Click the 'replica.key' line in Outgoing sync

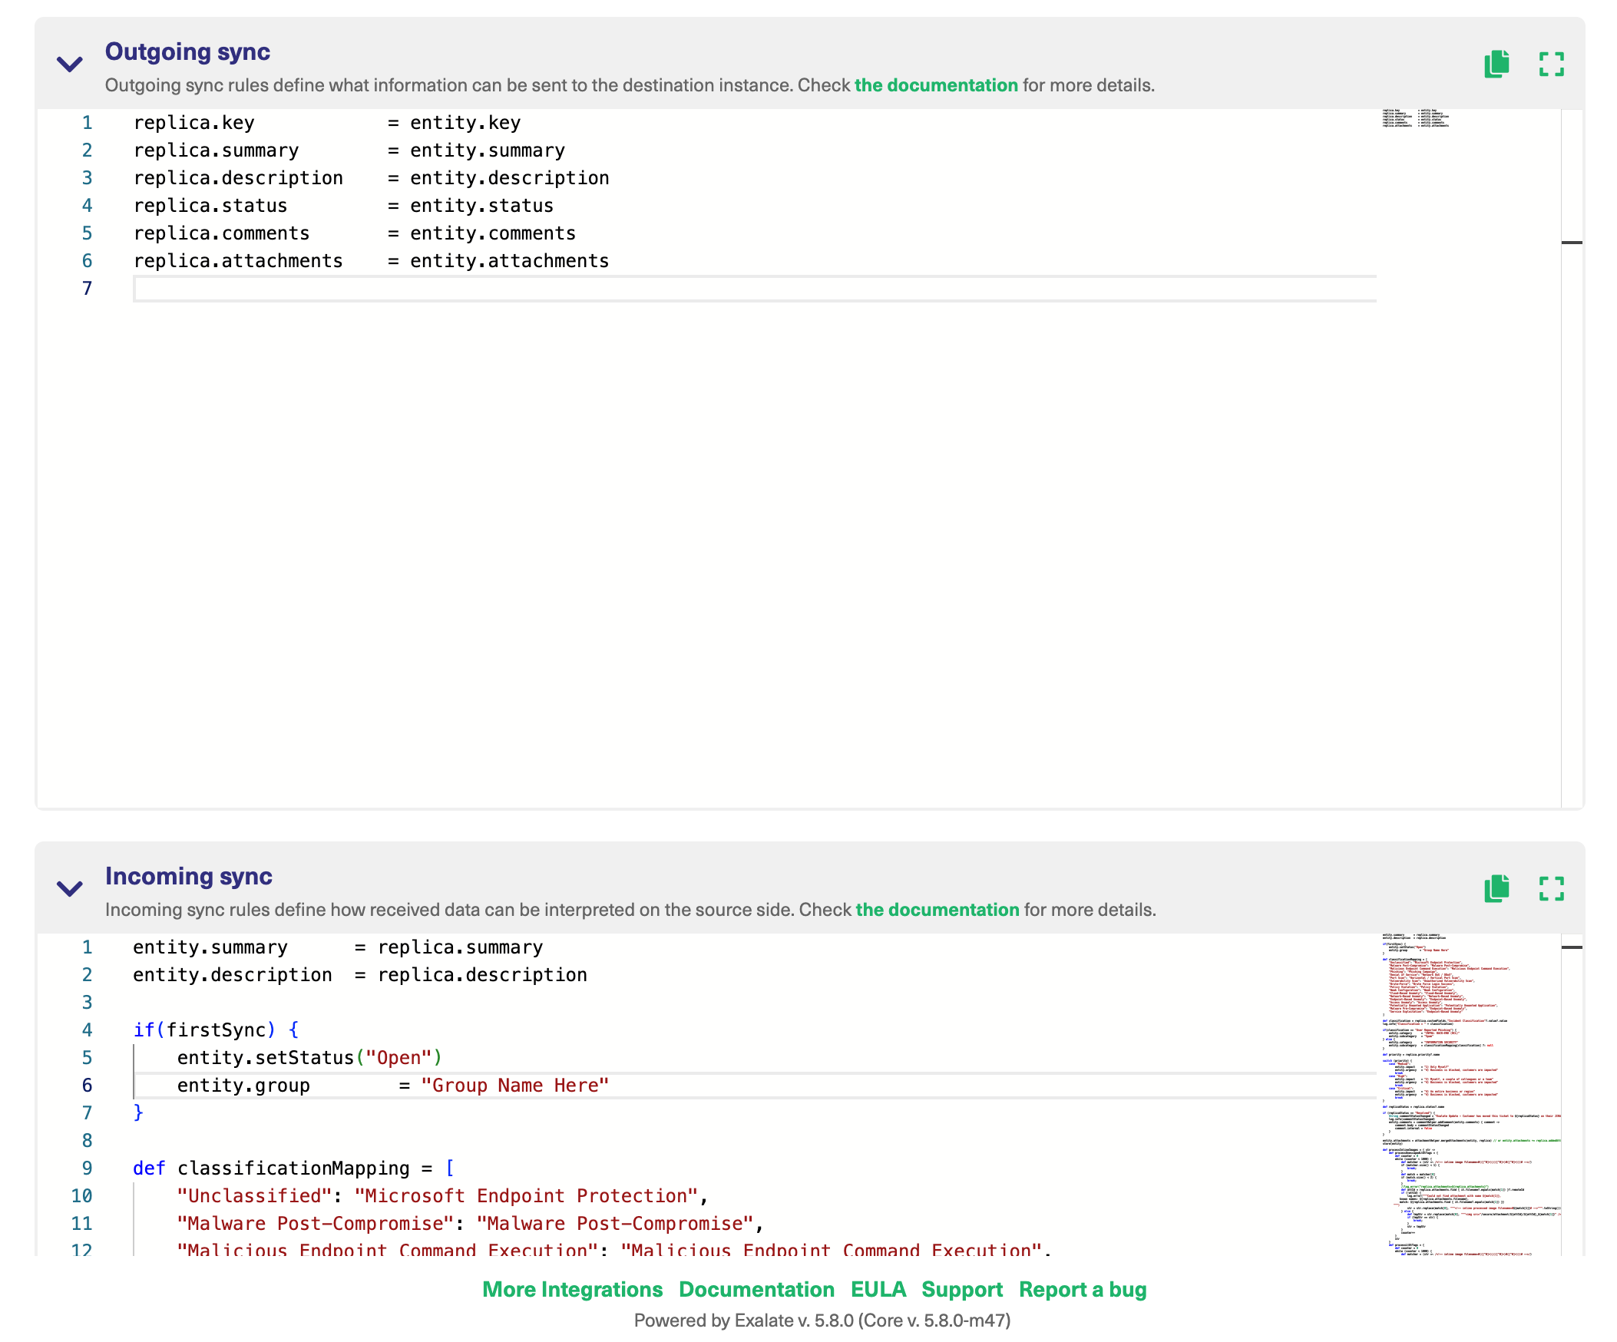[x=327, y=123]
